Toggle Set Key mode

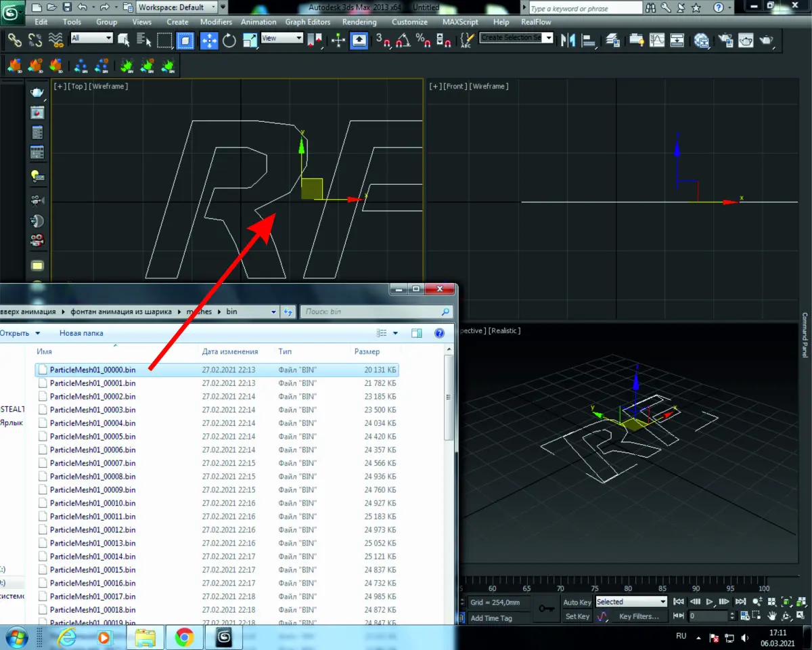point(577,616)
